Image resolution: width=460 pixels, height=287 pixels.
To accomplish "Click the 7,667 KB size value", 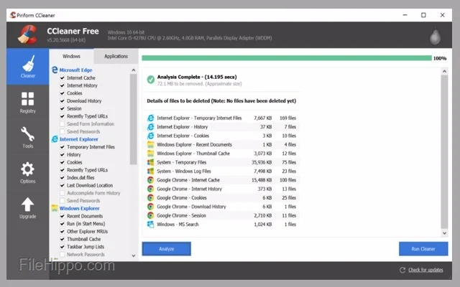I will pos(263,118).
